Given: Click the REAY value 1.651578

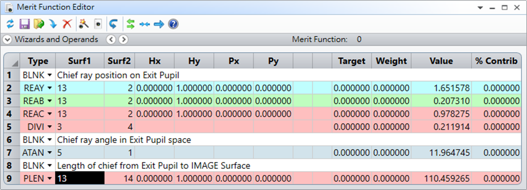Looking at the screenshot, I should [x=441, y=88].
